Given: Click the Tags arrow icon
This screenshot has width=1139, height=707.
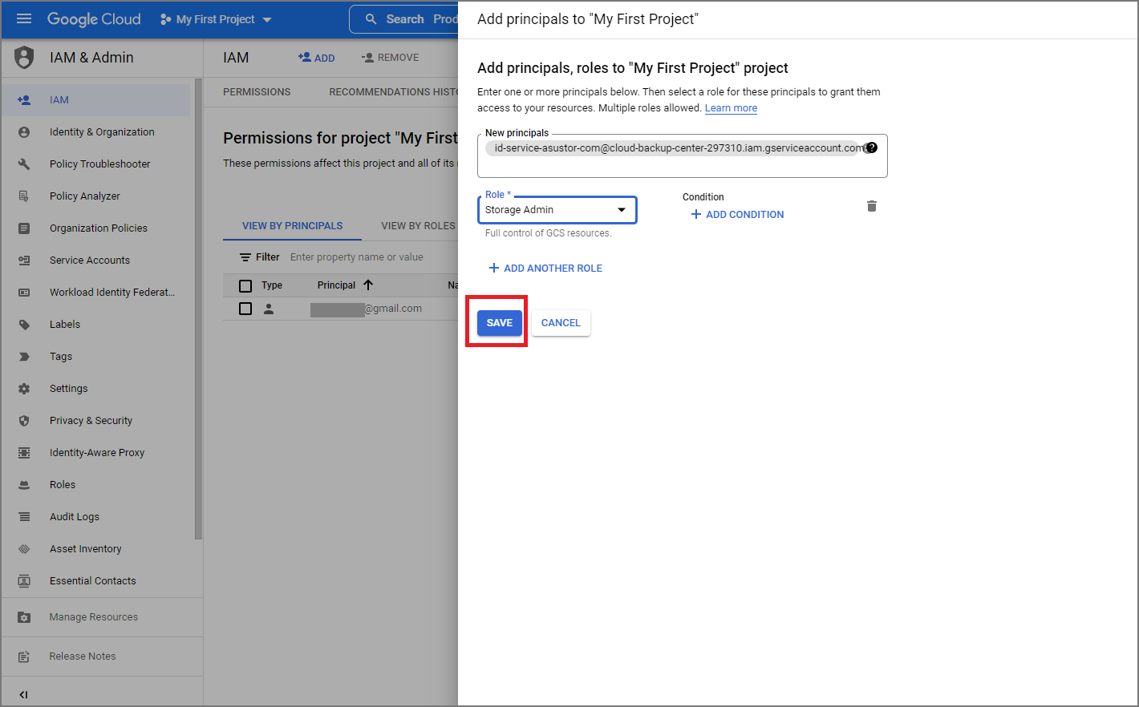Looking at the screenshot, I should tap(24, 357).
